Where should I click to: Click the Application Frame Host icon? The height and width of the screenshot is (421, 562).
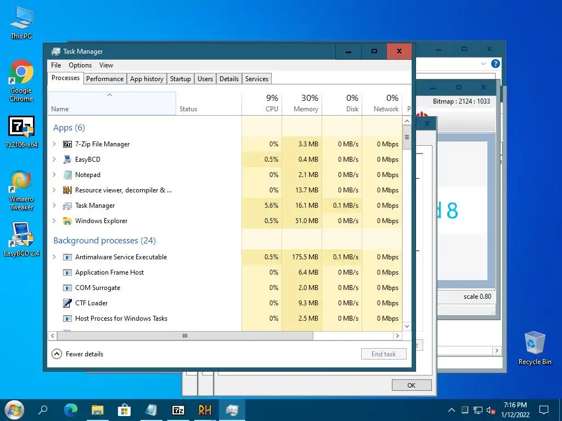(68, 272)
